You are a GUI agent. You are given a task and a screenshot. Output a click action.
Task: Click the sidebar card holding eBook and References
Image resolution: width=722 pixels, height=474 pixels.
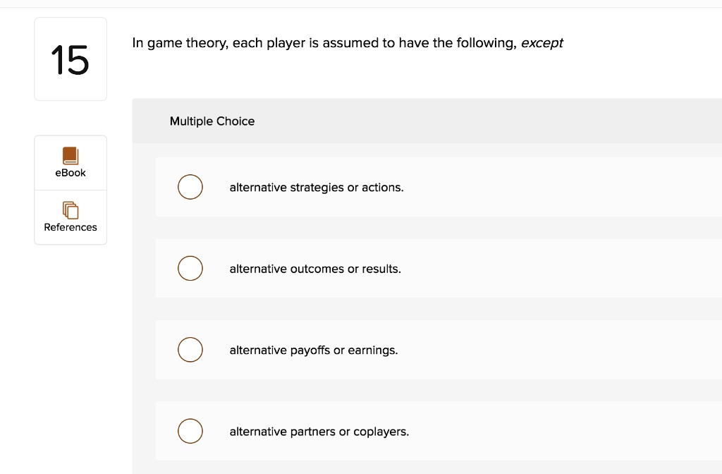tap(70, 189)
